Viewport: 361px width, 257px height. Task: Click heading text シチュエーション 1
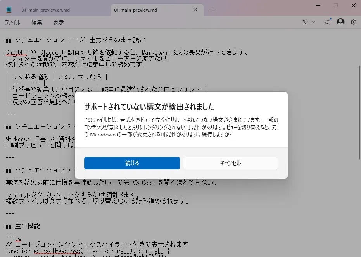click(x=43, y=40)
